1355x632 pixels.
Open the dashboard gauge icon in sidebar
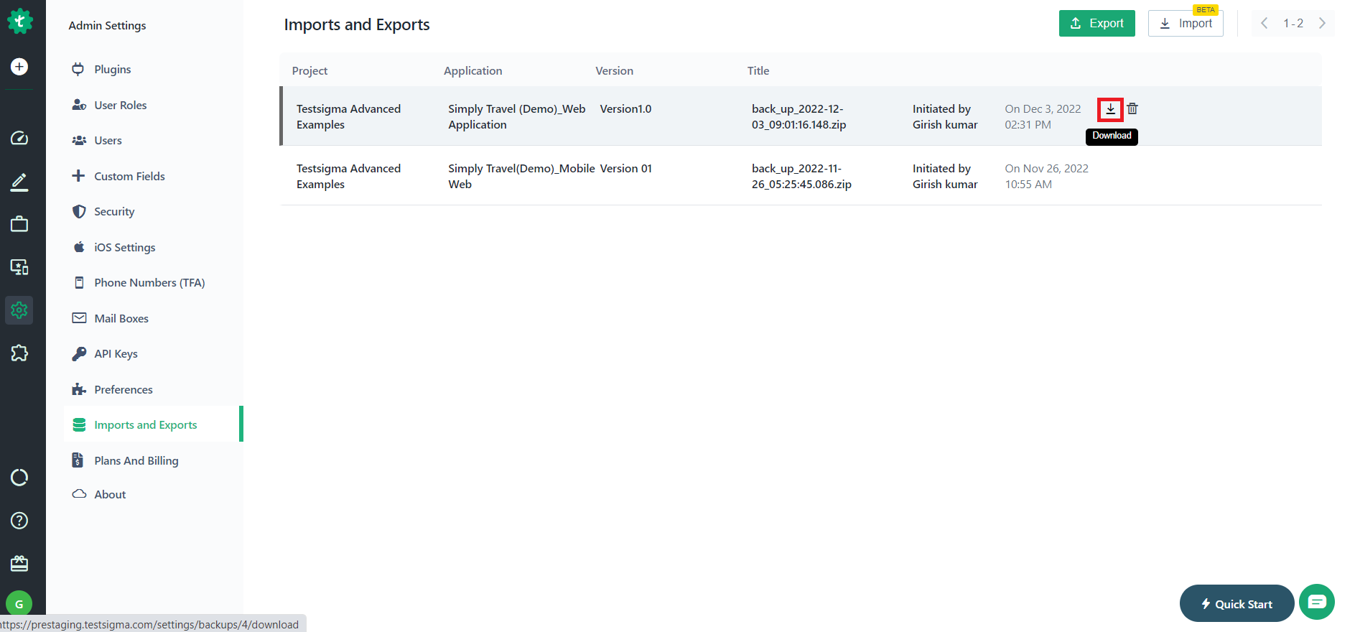(19, 138)
